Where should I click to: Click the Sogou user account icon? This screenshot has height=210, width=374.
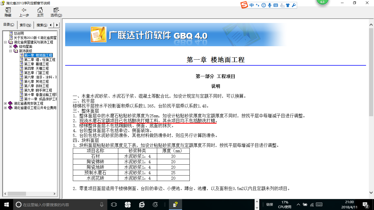[282, 5]
